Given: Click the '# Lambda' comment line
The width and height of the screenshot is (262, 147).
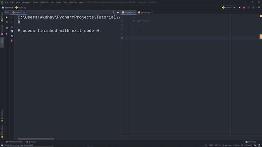Looking at the screenshot, I should [x=140, y=21].
